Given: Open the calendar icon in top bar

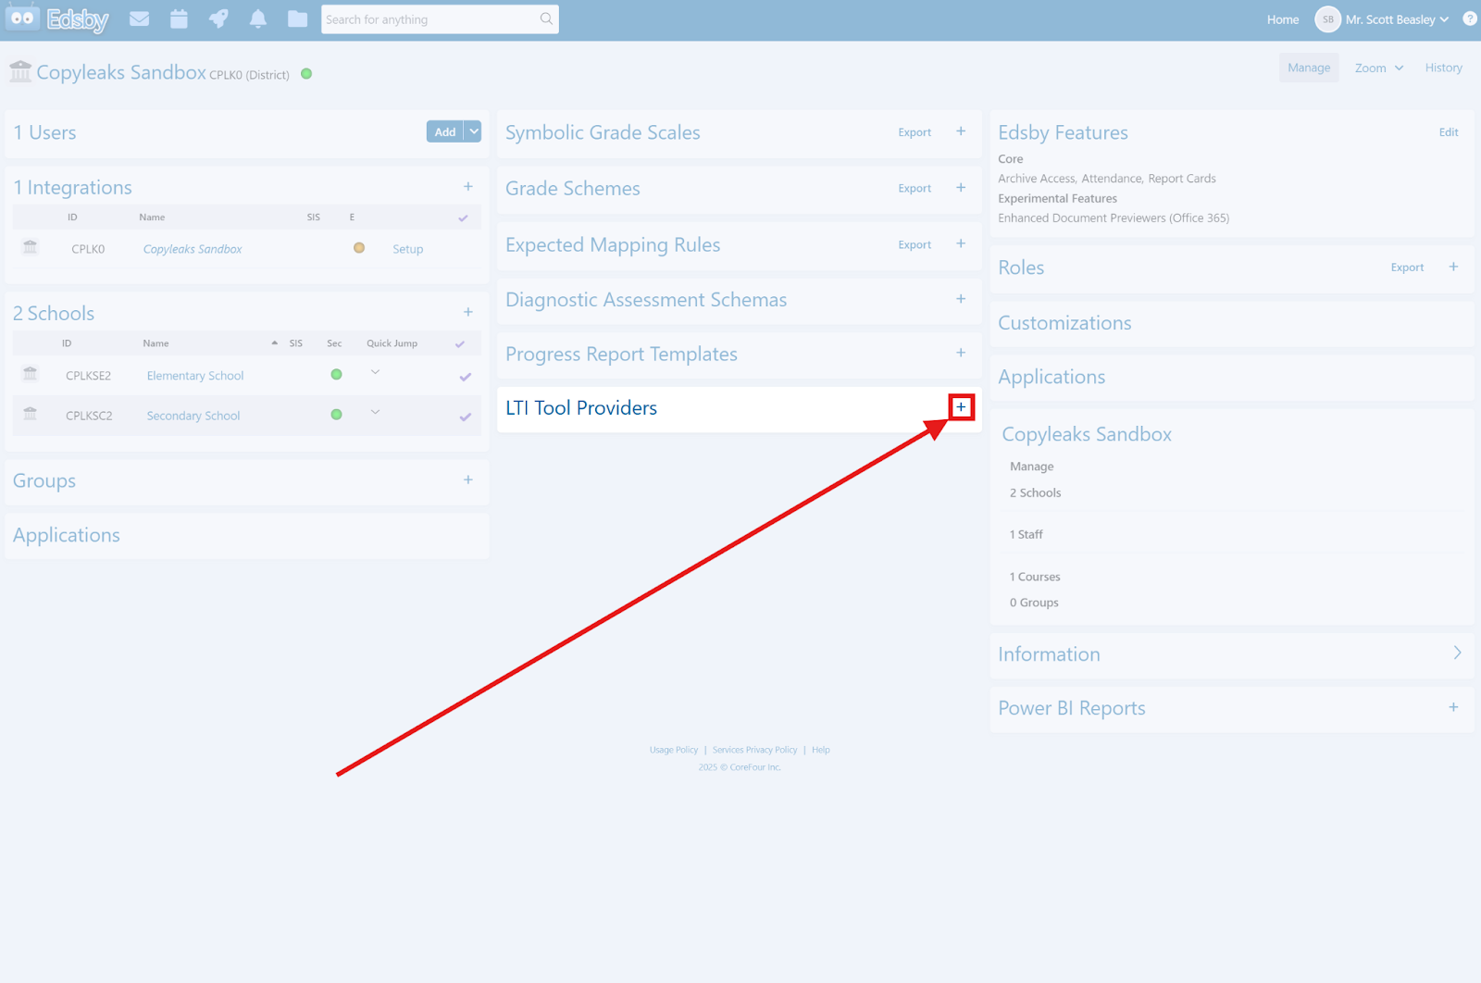Looking at the screenshot, I should pyautogui.click(x=179, y=19).
